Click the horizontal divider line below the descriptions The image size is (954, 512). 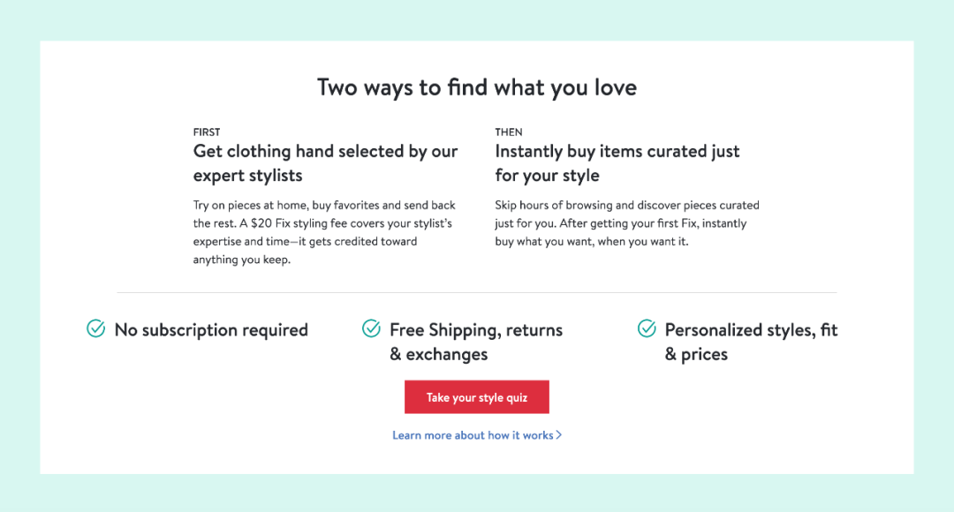477,292
